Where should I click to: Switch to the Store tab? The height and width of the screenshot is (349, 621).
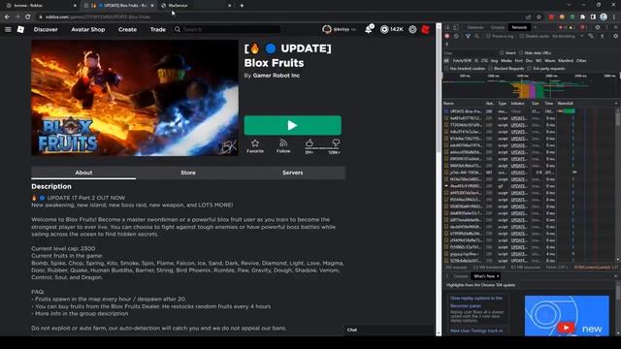(188, 173)
